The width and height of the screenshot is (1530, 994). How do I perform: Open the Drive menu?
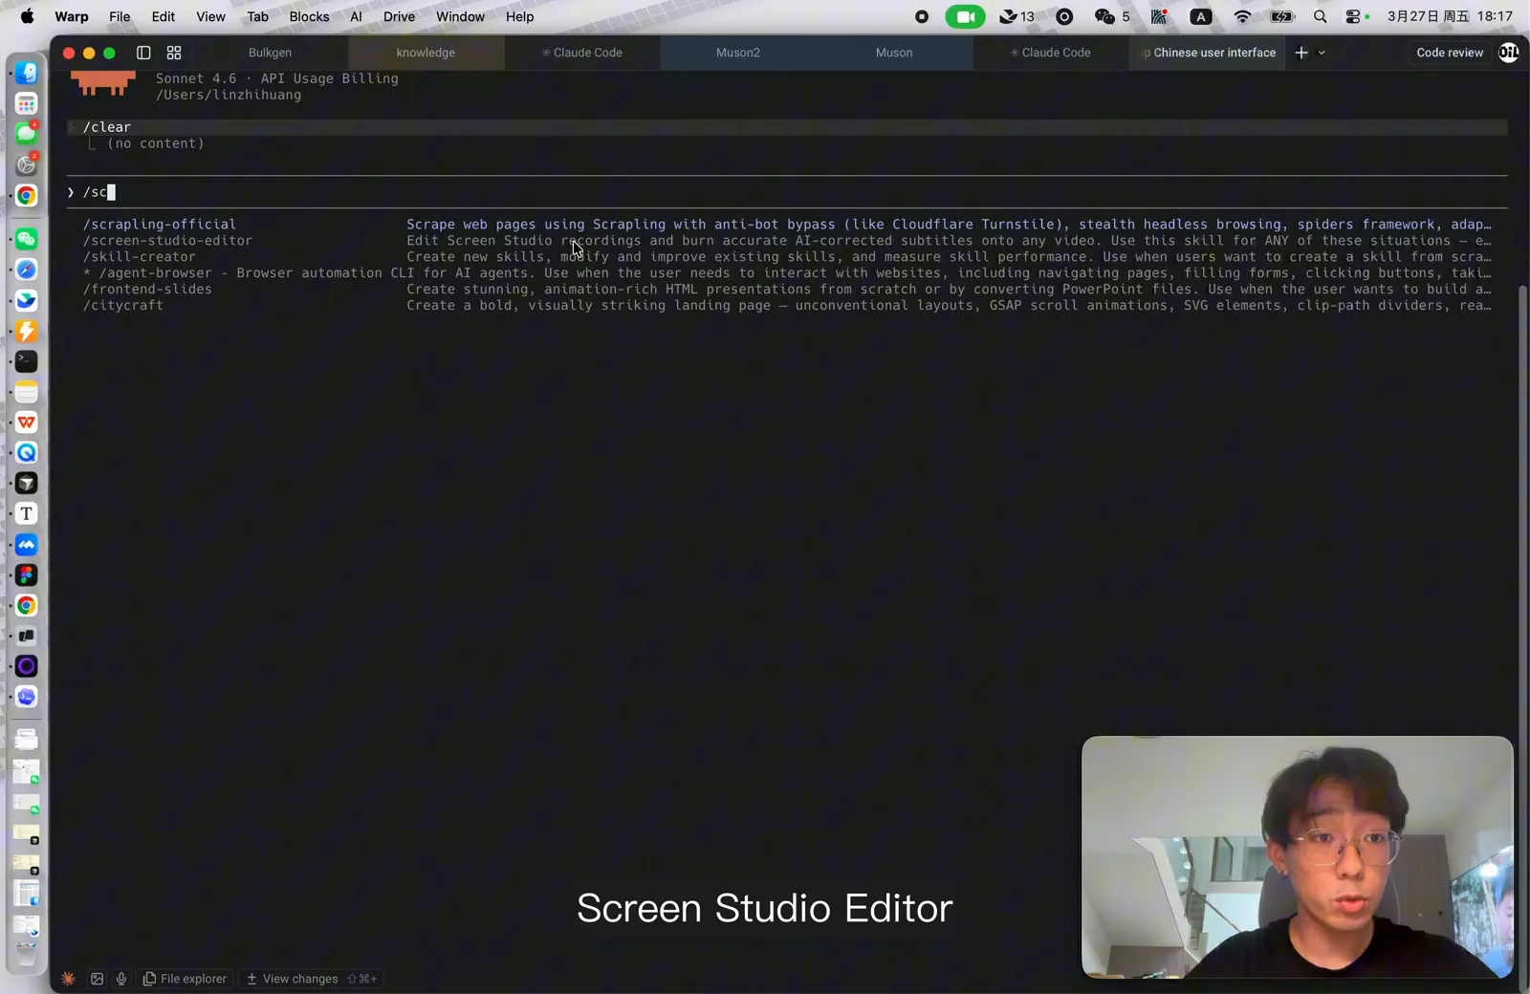click(399, 16)
